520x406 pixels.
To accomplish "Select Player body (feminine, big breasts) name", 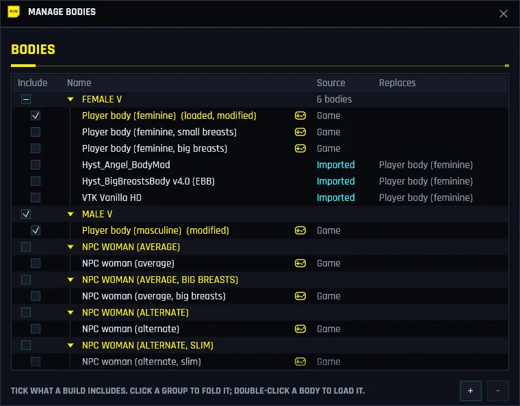I will tap(155, 148).
